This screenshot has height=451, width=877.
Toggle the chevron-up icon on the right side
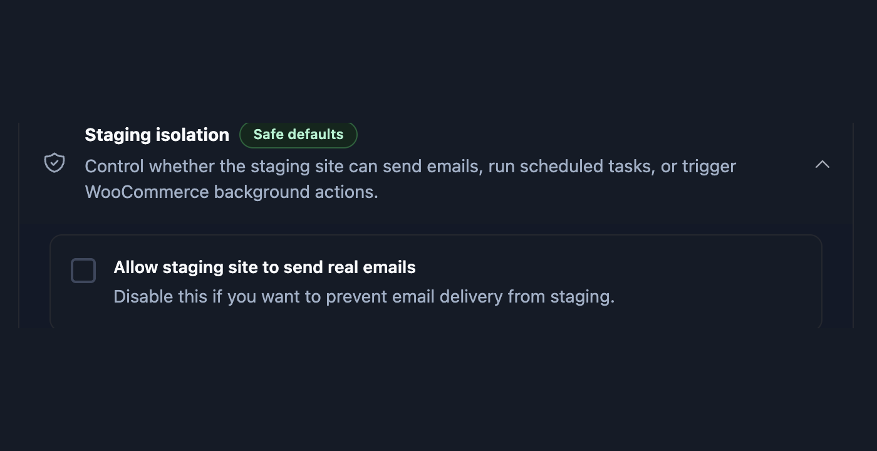822,164
